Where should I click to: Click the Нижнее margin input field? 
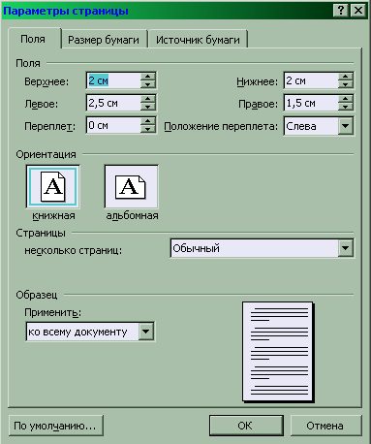pyautogui.click(x=311, y=80)
